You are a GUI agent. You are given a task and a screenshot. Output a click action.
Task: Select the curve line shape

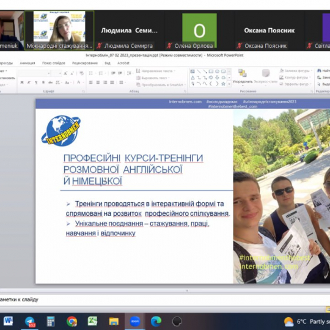205,84
